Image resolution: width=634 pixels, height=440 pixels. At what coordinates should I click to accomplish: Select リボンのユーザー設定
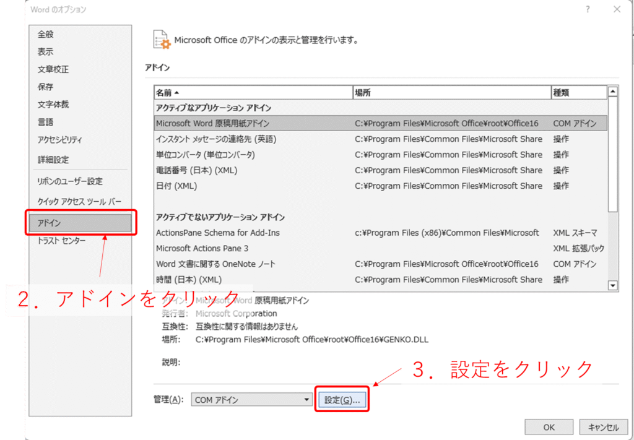click(x=71, y=181)
